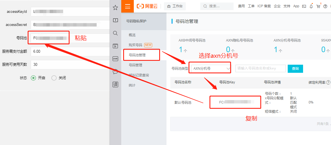331x145 pixels.
Task: Click the 号码池Key column header
Action: tap(227, 82)
